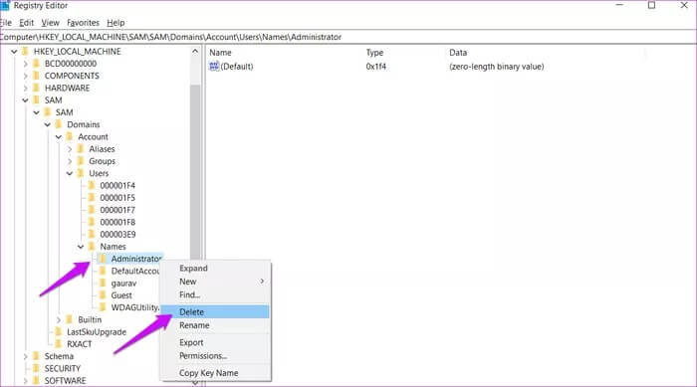The image size is (697, 387).
Task: Click the 000001F7 folder icon
Action: [x=92, y=210]
